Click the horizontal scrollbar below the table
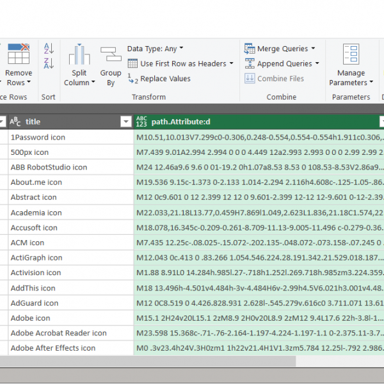The height and width of the screenshot is (384, 384). (148, 362)
